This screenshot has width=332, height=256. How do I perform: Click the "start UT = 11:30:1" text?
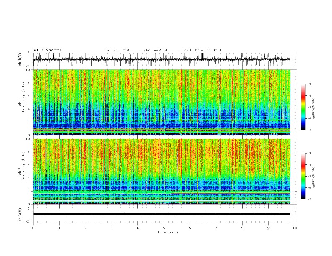pyautogui.click(x=202, y=50)
